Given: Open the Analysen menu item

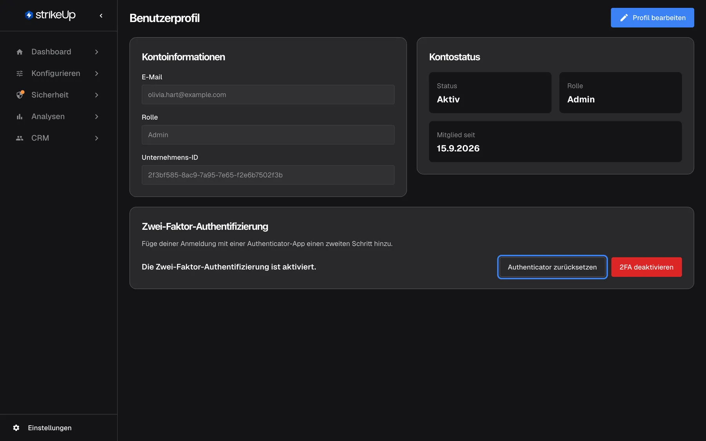Looking at the screenshot, I should point(58,116).
